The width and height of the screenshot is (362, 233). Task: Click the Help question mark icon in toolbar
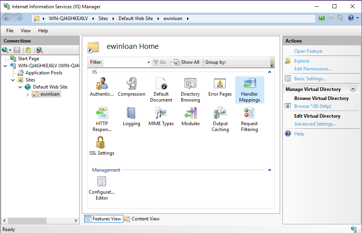(x=351, y=18)
